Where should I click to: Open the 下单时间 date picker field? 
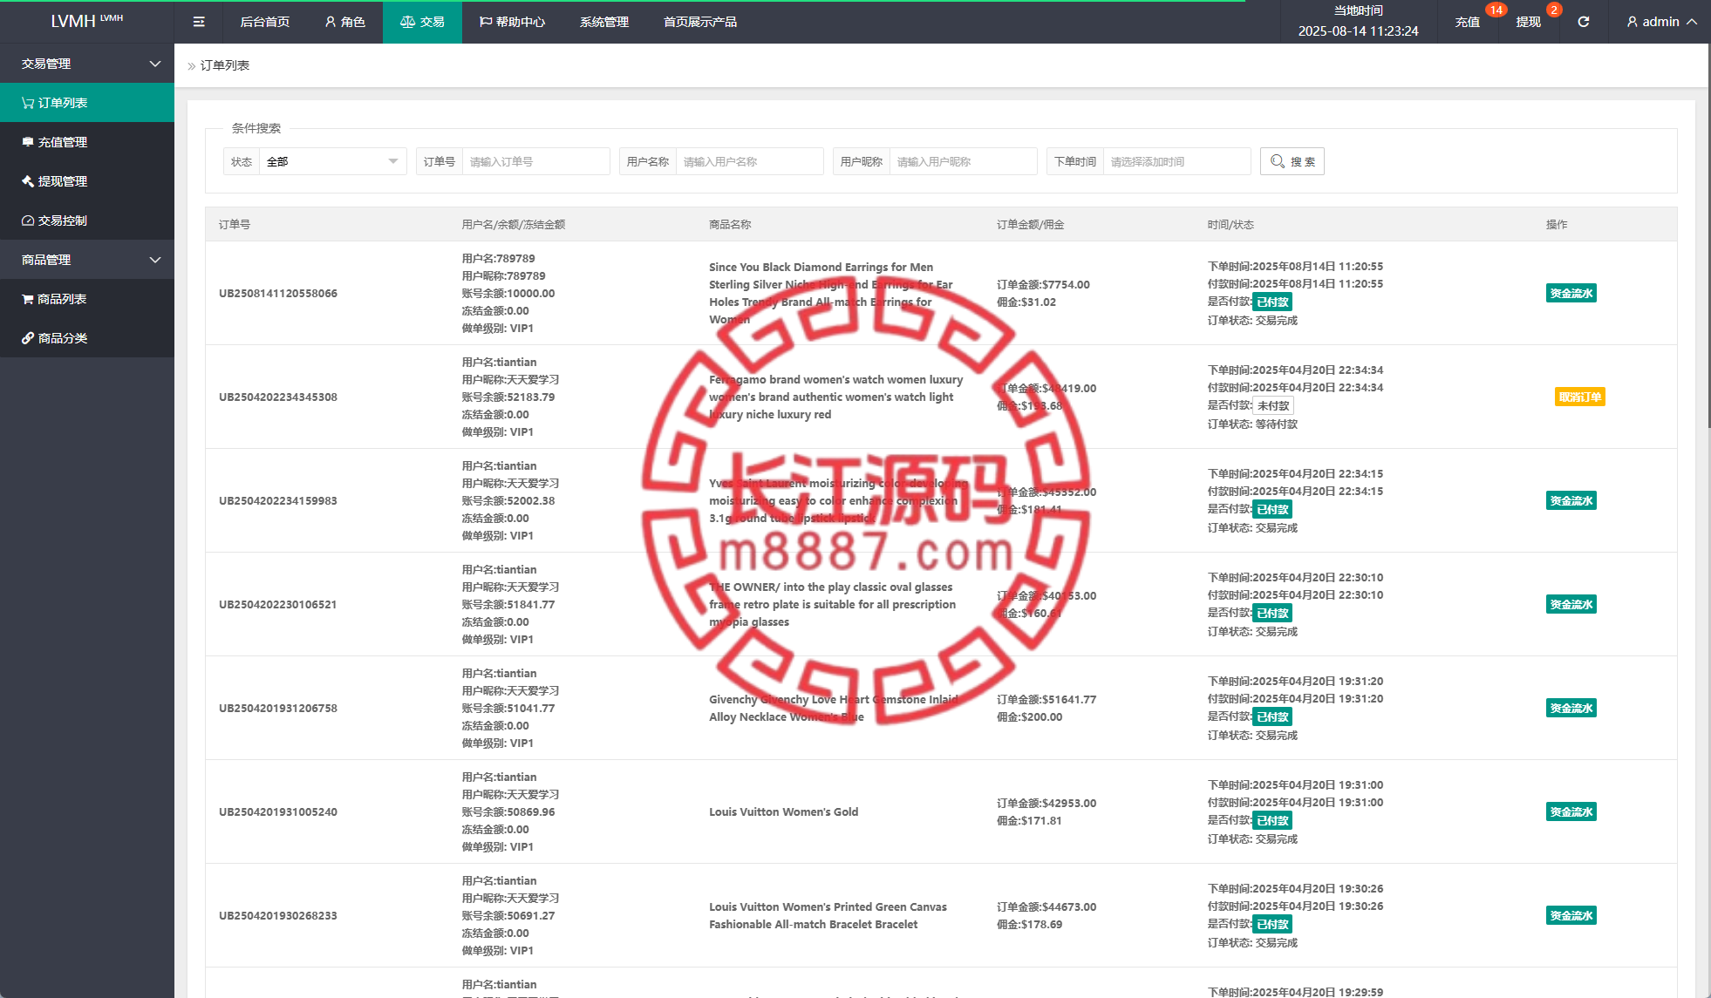tap(1176, 161)
